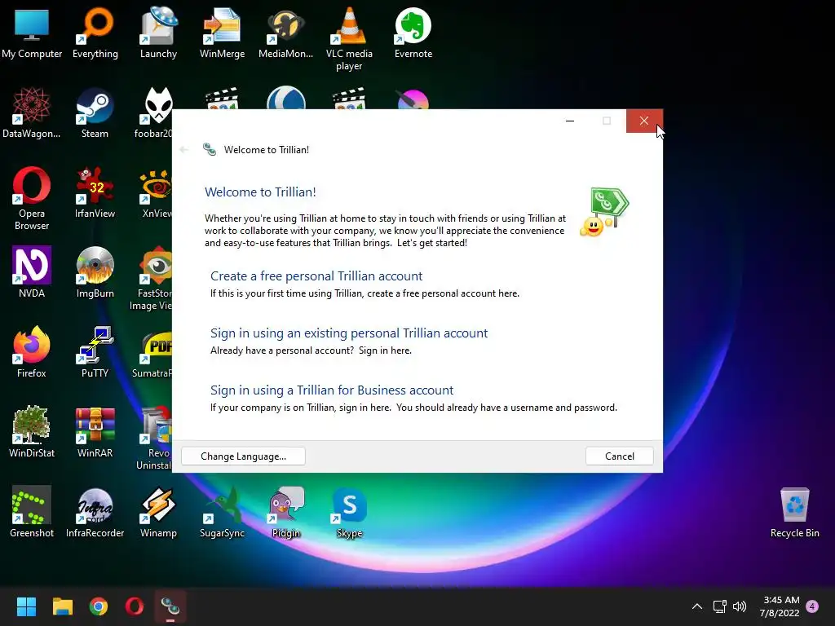This screenshot has width=835, height=626.
Task: Open File Explorer from the taskbar
Action: point(62,606)
